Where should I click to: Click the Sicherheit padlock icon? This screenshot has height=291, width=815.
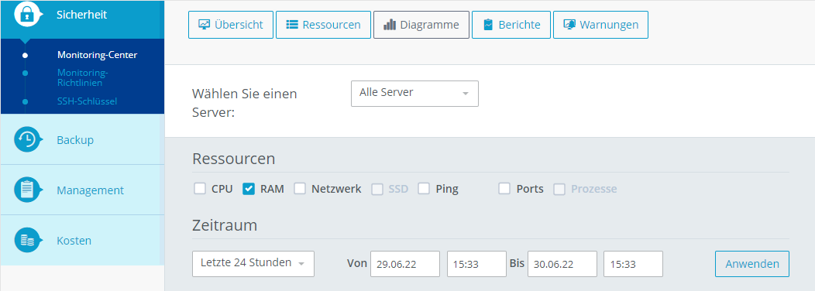(27, 14)
